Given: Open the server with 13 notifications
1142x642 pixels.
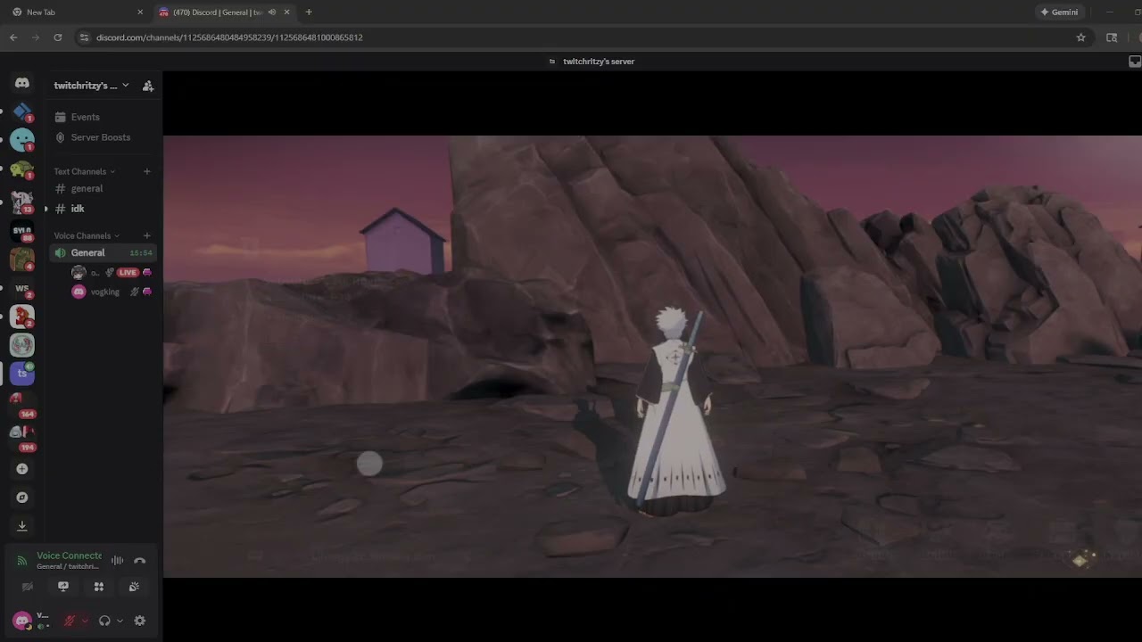Looking at the screenshot, I should [x=22, y=202].
